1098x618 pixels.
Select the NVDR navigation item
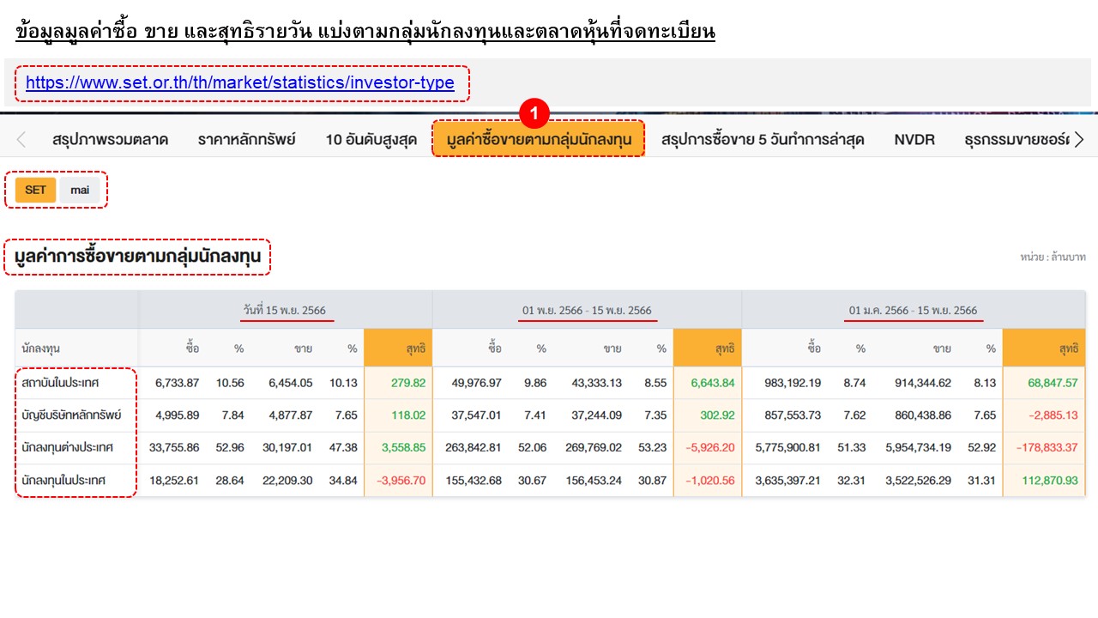(914, 138)
